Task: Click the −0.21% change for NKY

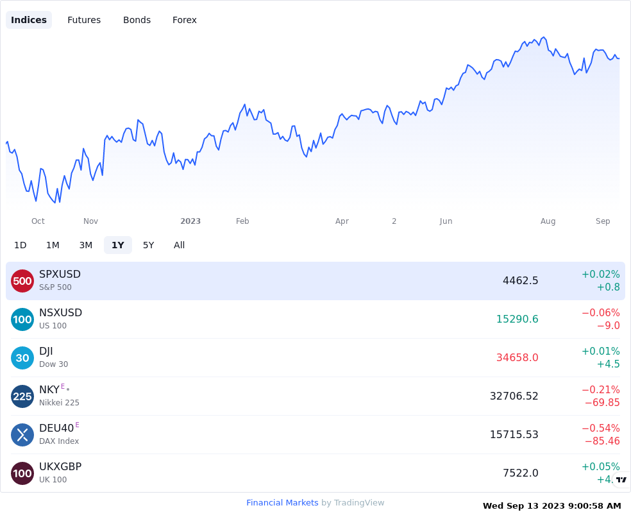Action: pos(600,389)
